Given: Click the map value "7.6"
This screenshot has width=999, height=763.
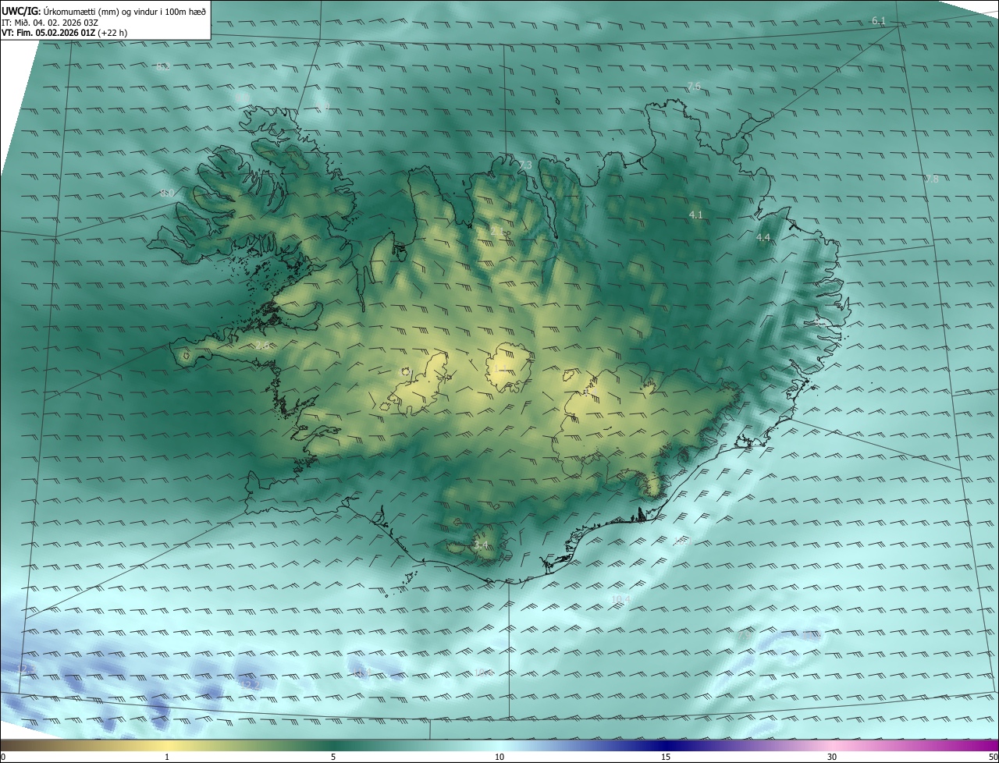Looking at the screenshot, I should pos(694,86).
